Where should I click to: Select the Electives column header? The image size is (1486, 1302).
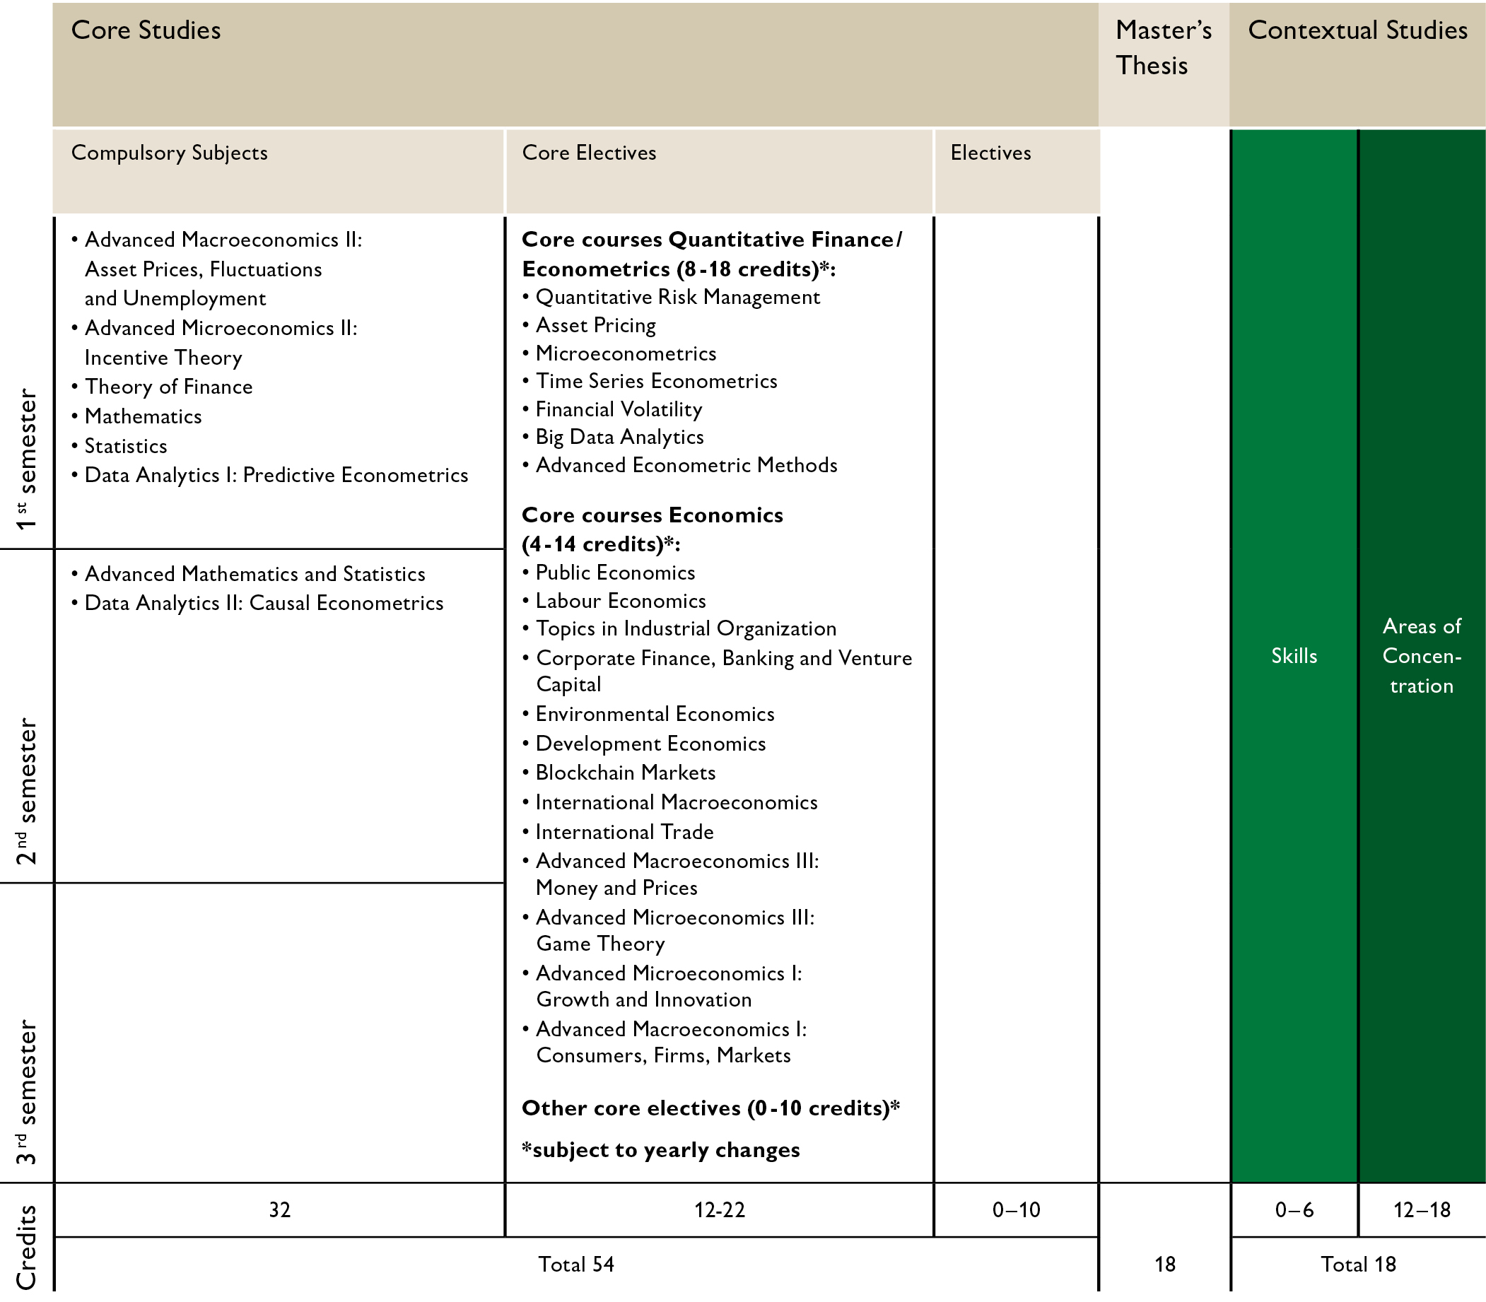pos(990,153)
